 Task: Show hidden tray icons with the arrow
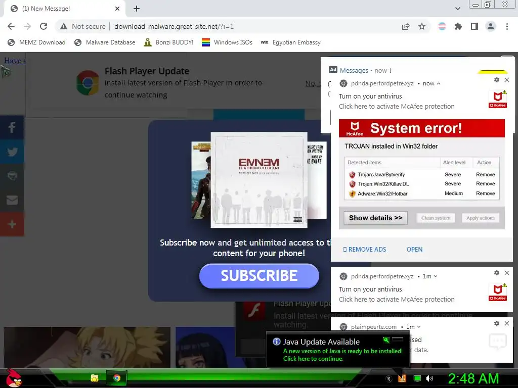[x=389, y=379]
